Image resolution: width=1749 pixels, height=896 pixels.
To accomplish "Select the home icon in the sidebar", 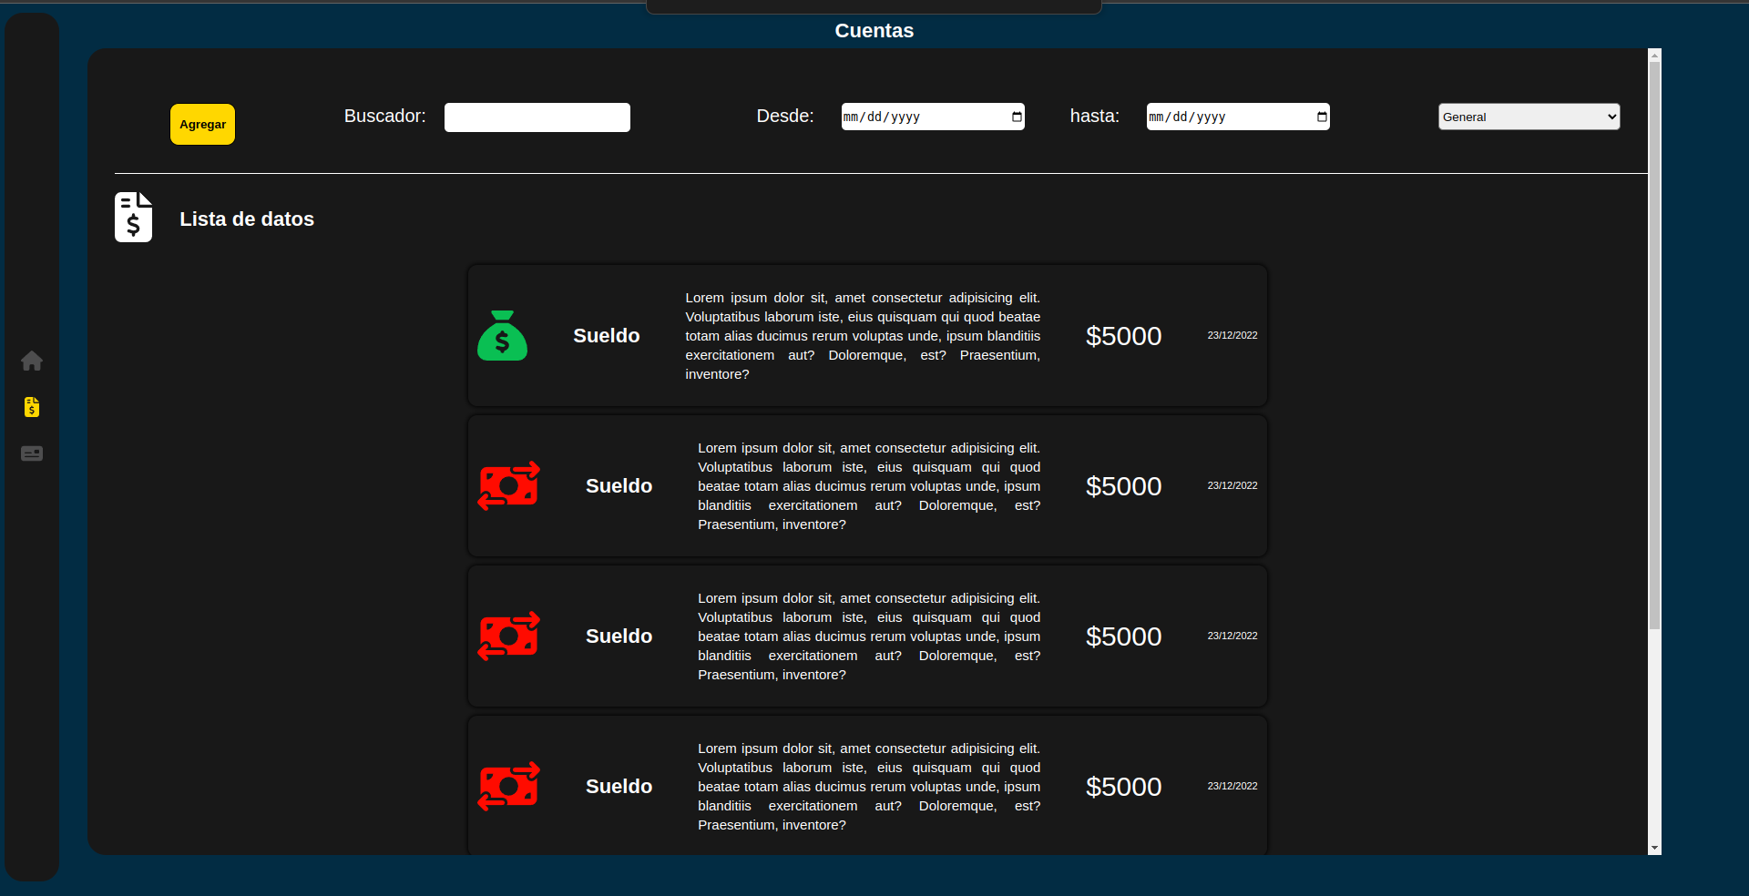I will pos(32,361).
